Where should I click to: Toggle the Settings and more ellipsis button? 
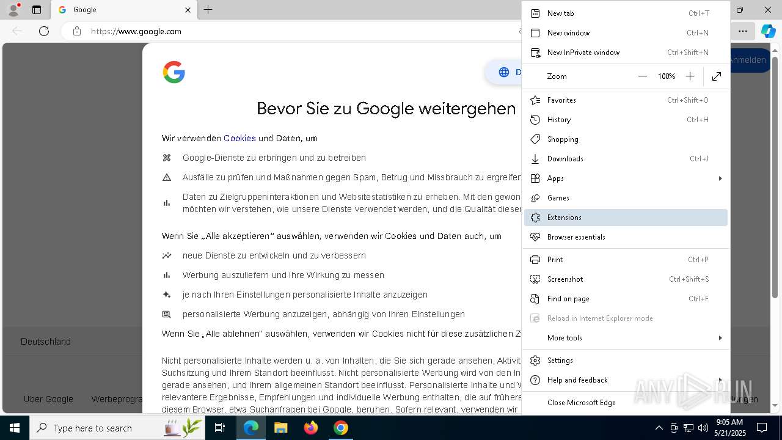click(x=742, y=31)
